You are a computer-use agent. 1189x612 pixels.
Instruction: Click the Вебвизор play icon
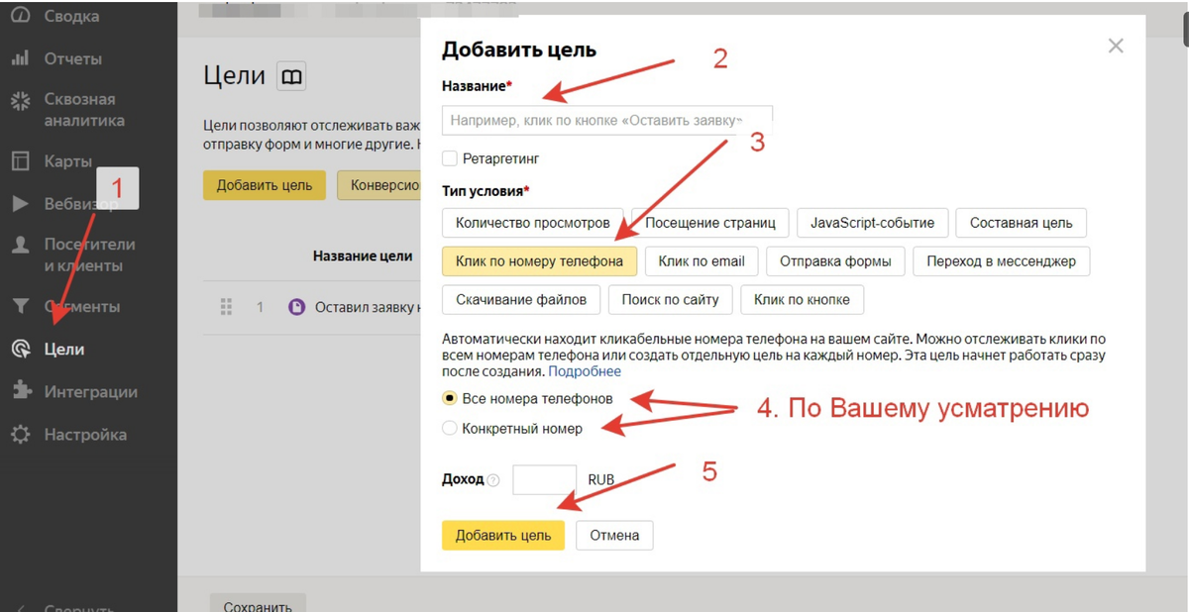[20, 203]
